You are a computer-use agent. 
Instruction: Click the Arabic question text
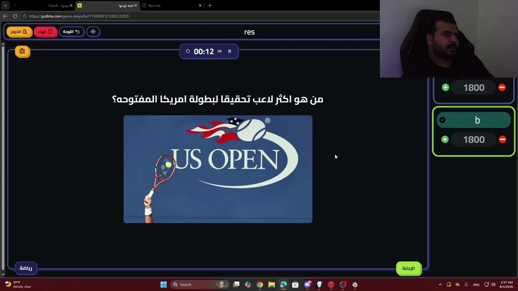(x=218, y=99)
